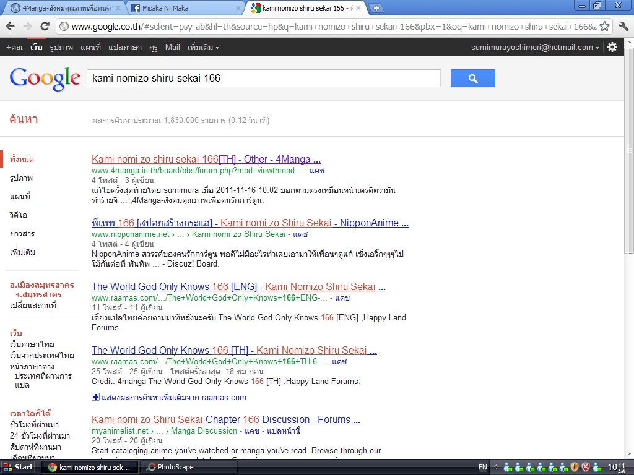
Task: Reload the page with the refresh icon
Action: (45, 26)
